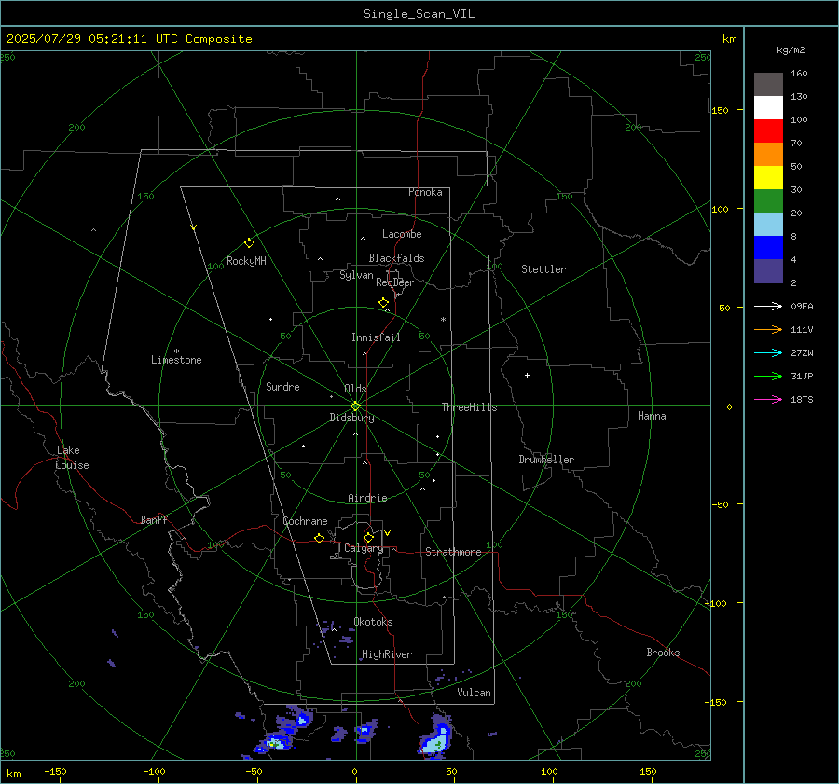839x784 pixels.
Task: Click the Blackfalds label
Action: 396,258
